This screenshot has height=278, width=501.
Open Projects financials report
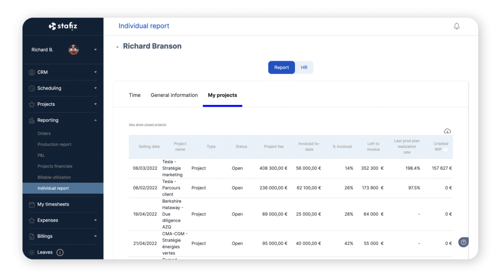point(55,166)
